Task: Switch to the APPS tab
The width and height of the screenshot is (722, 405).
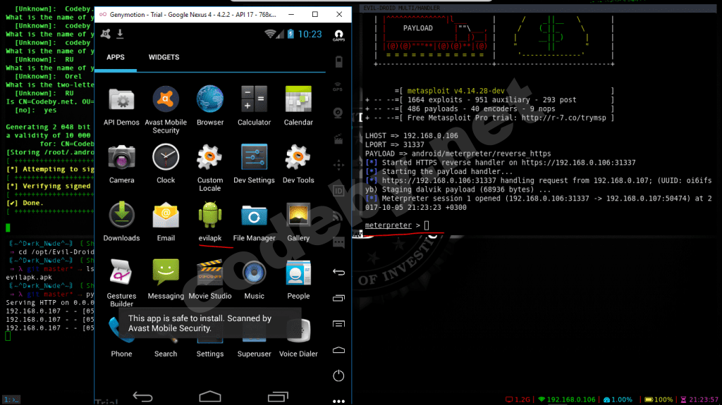Action: (116, 58)
